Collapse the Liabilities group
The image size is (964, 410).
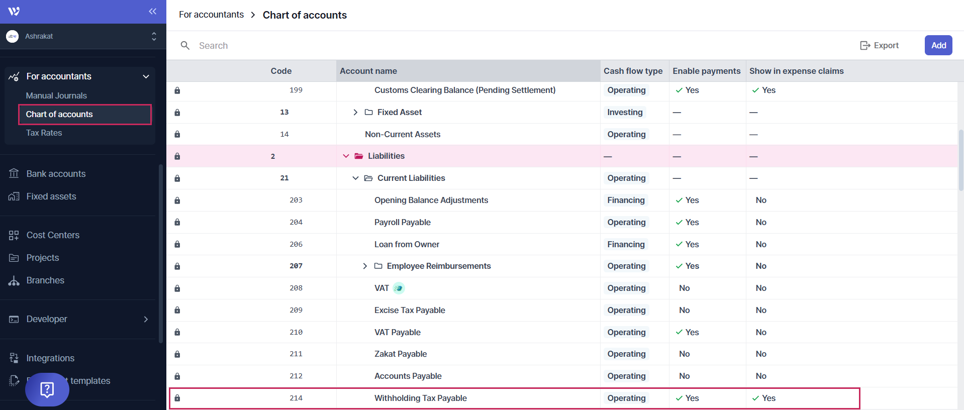coord(346,156)
